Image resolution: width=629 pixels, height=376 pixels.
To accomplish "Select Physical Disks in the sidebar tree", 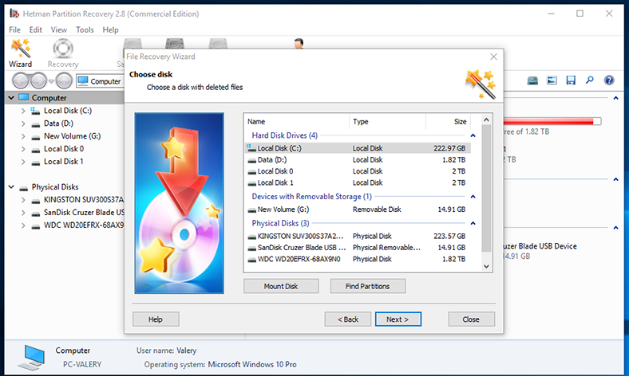I will (55, 187).
